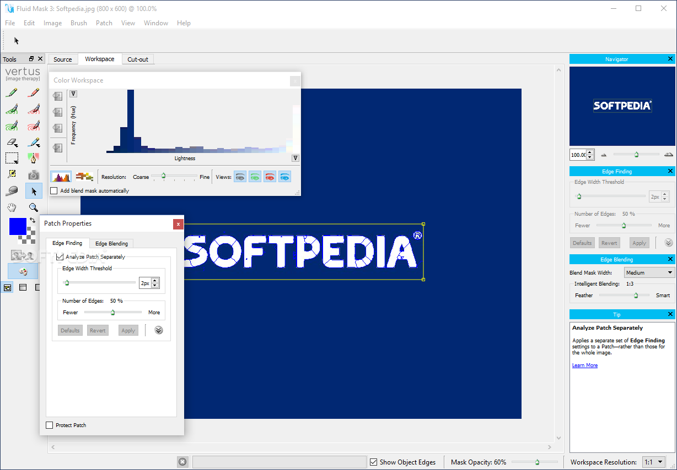This screenshot has width=677, height=470.
Task: Enable Add blend mask automatically checkbox
Action: [54, 190]
